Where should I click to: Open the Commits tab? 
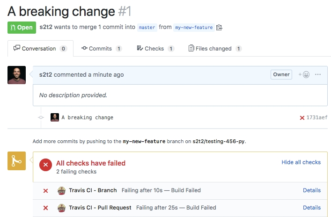[x=101, y=49]
